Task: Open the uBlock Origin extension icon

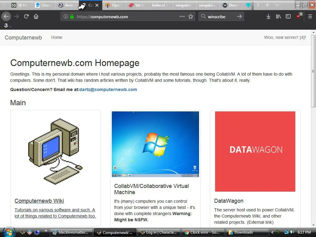Action: point(299,16)
